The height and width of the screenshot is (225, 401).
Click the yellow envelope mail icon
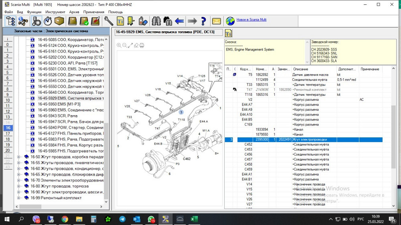point(217,21)
